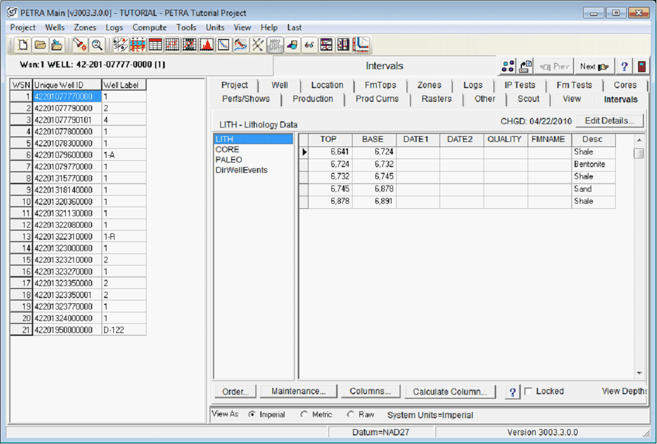Image resolution: width=657 pixels, height=444 pixels.
Task: Click the intervals grid scrollbar up arrow
Action: pyautogui.click(x=639, y=140)
